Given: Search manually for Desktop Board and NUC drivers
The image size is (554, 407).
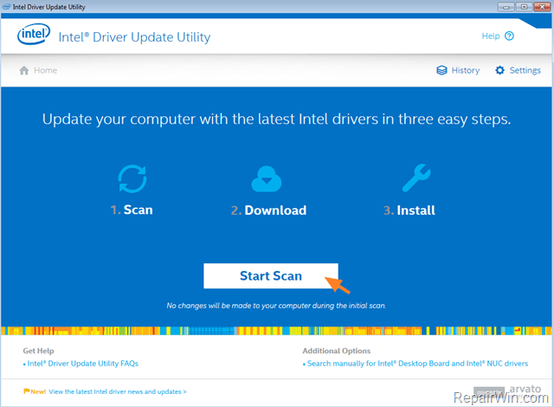Looking at the screenshot, I should point(415,363).
